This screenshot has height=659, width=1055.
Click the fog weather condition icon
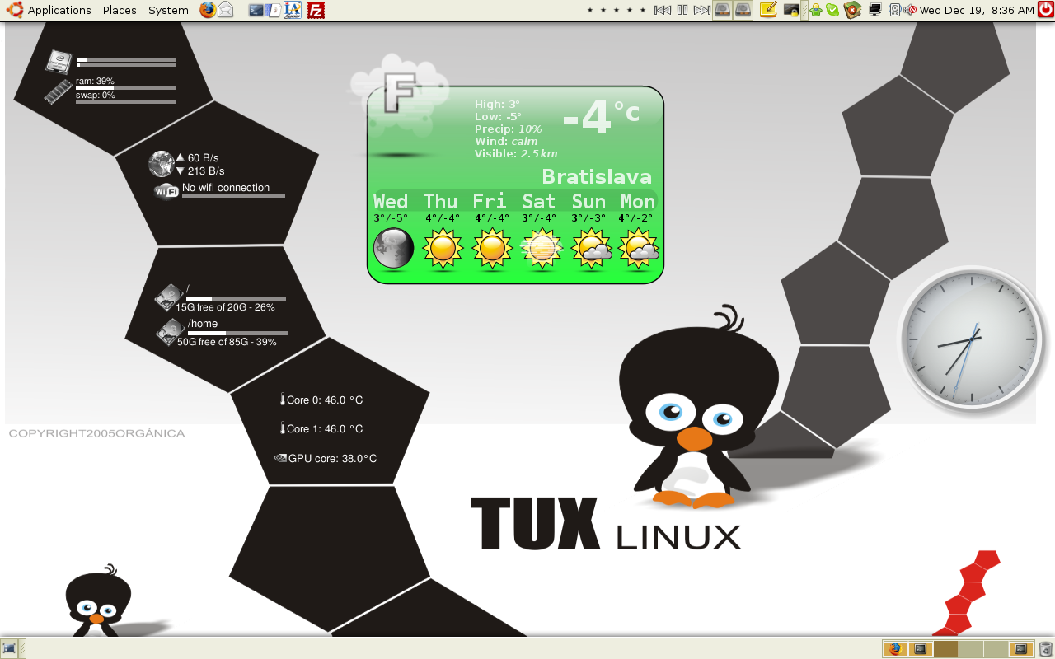pos(400,95)
